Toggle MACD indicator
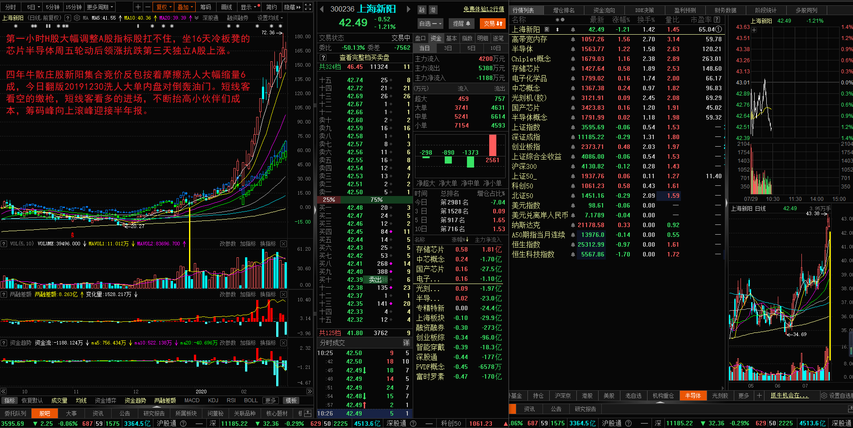Viewport: 853px width, 428px height. [192, 400]
